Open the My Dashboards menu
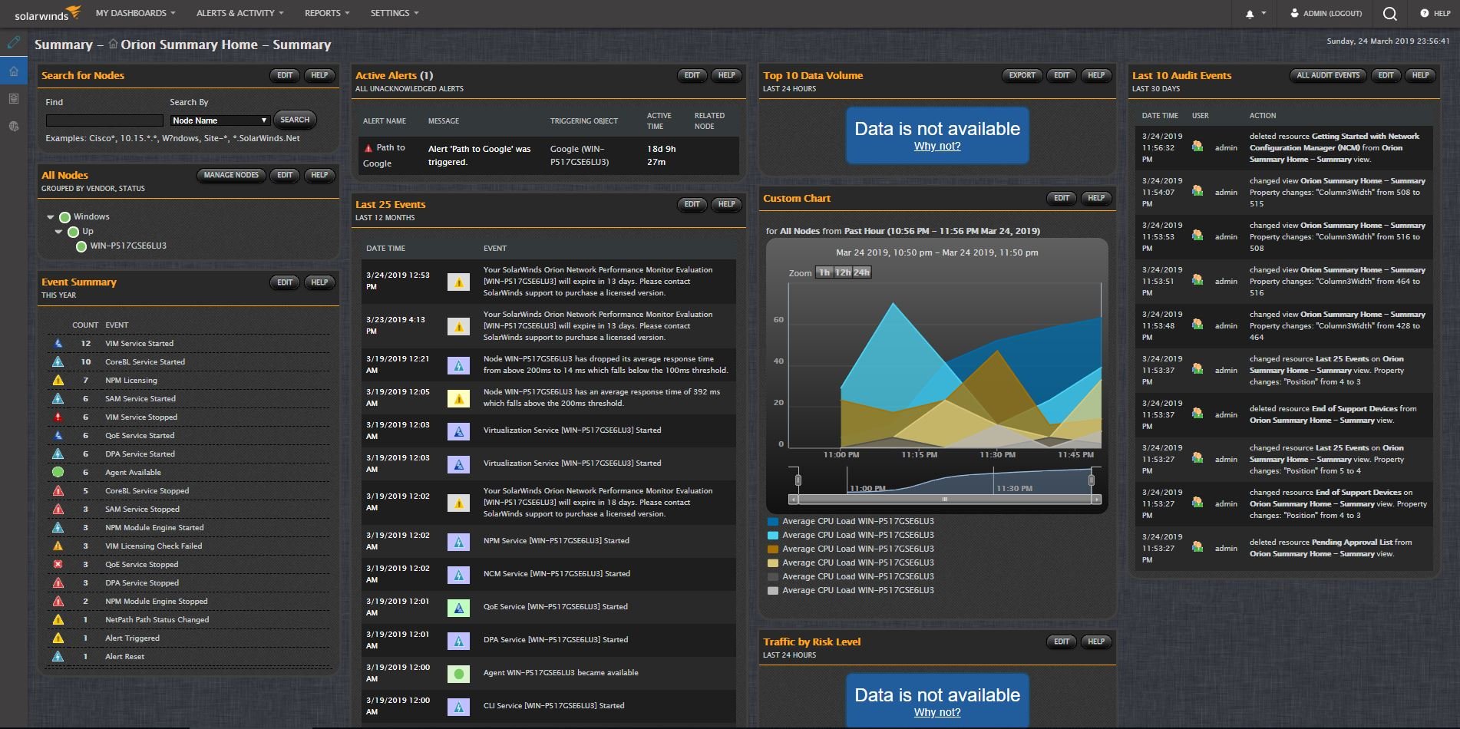The width and height of the screenshot is (1460, 729). (x=135, y=13)
